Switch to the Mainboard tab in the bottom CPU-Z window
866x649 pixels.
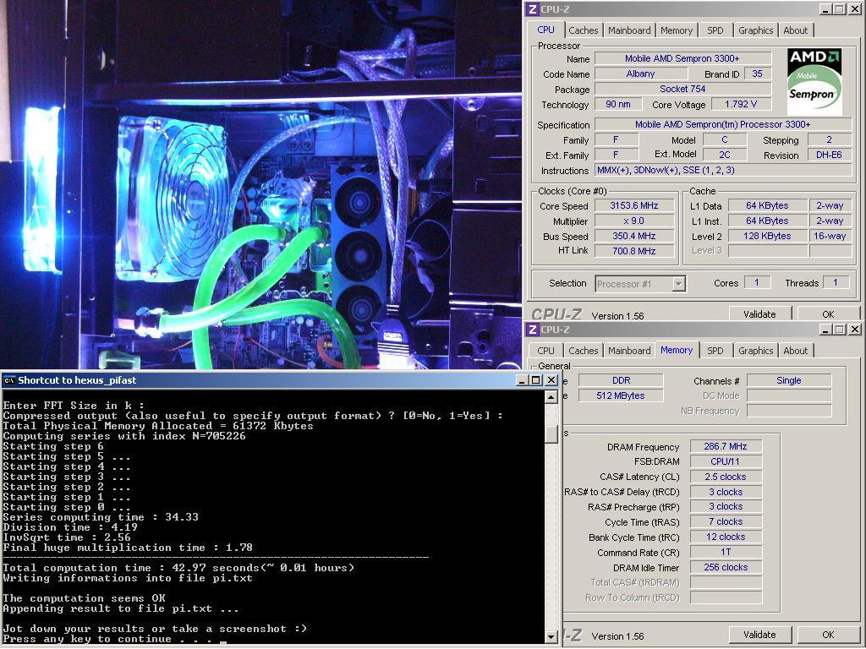coord(629,351)
